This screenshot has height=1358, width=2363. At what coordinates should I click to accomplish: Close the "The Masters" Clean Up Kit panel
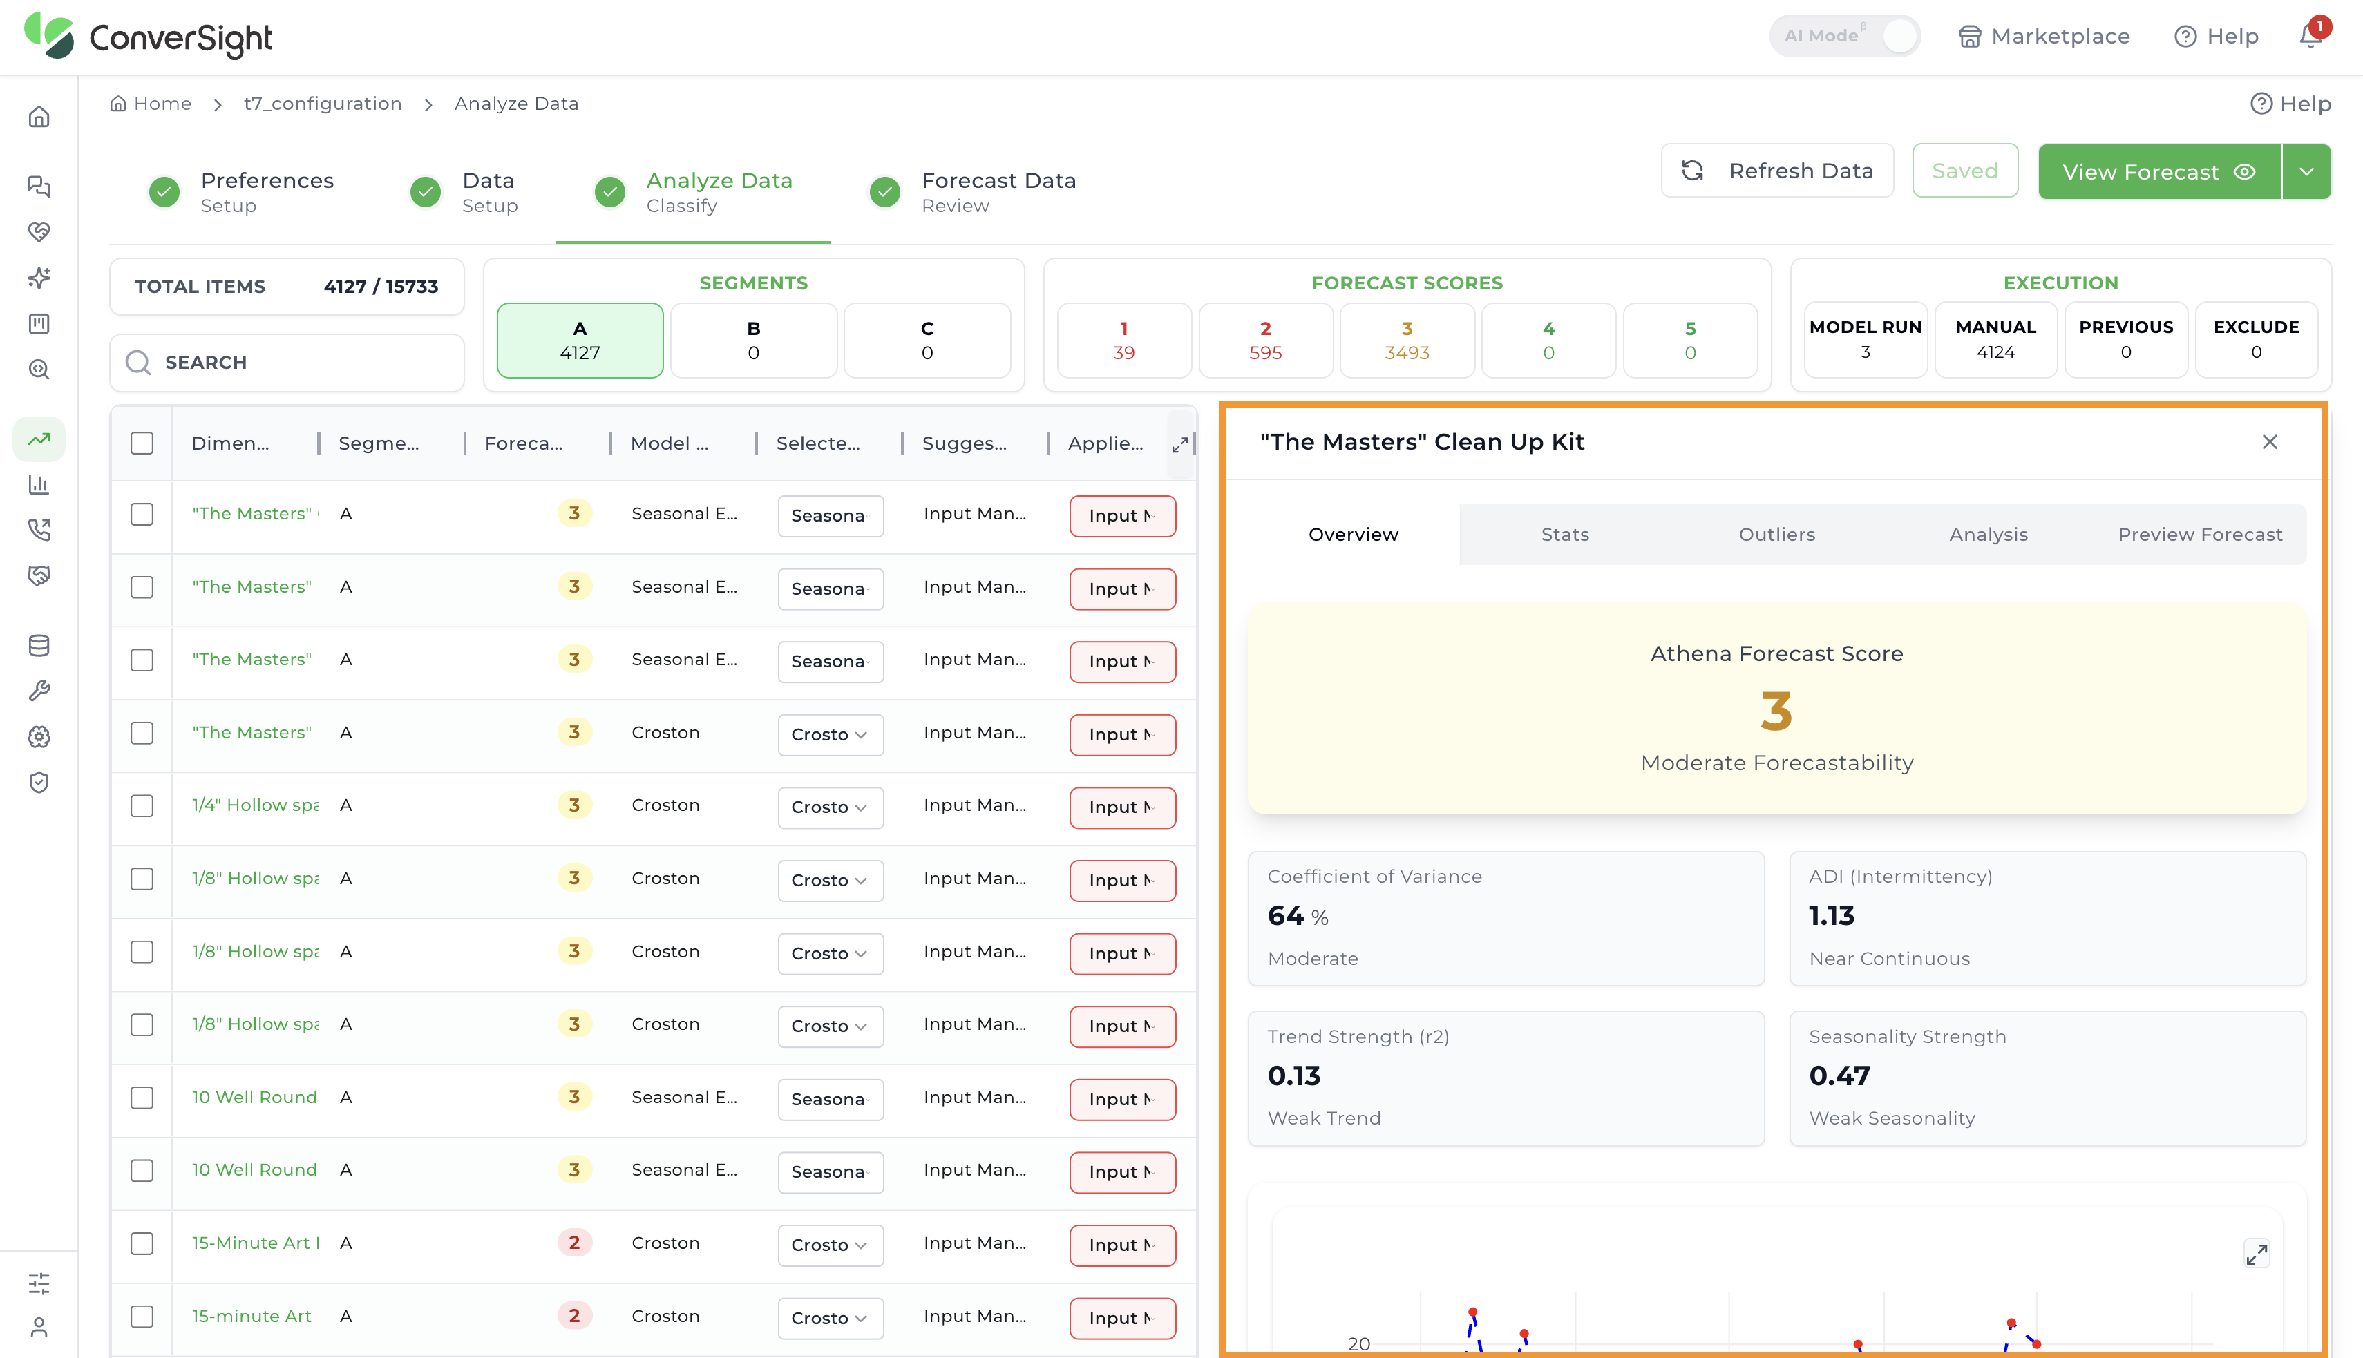coord(2270,442)
